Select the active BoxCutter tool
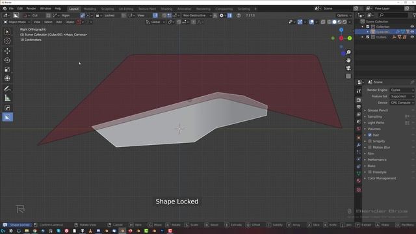The image size is (416, 234). click(7, 117)
